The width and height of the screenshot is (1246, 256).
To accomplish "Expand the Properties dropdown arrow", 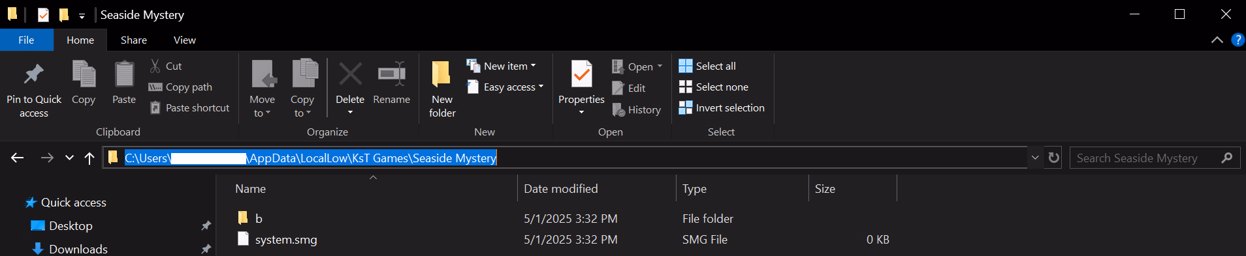I will tap(581, 113).
